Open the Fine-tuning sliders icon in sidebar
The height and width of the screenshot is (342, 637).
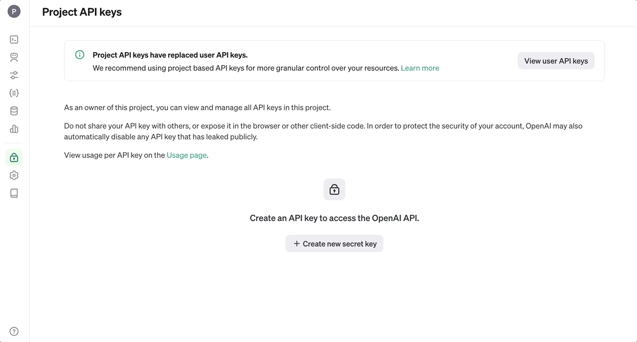point(14,75)
